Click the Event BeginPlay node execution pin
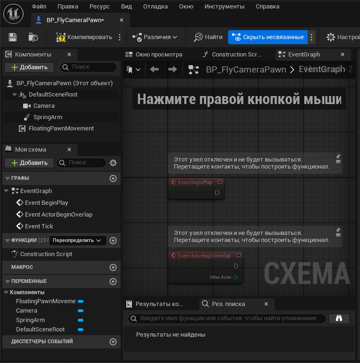 217,193
